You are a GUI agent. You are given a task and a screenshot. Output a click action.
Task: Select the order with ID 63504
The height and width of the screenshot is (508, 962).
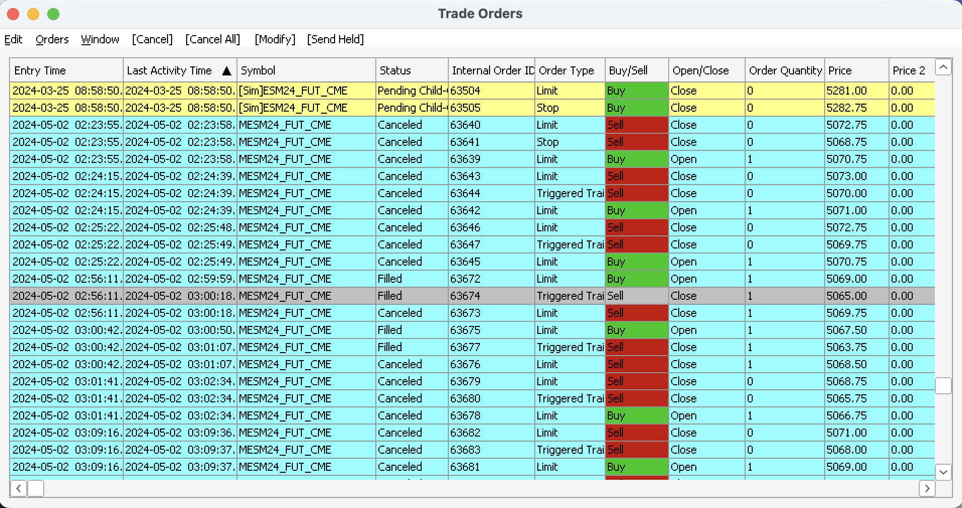472,91
